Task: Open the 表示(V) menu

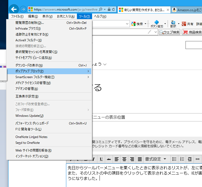Action: 47,16
